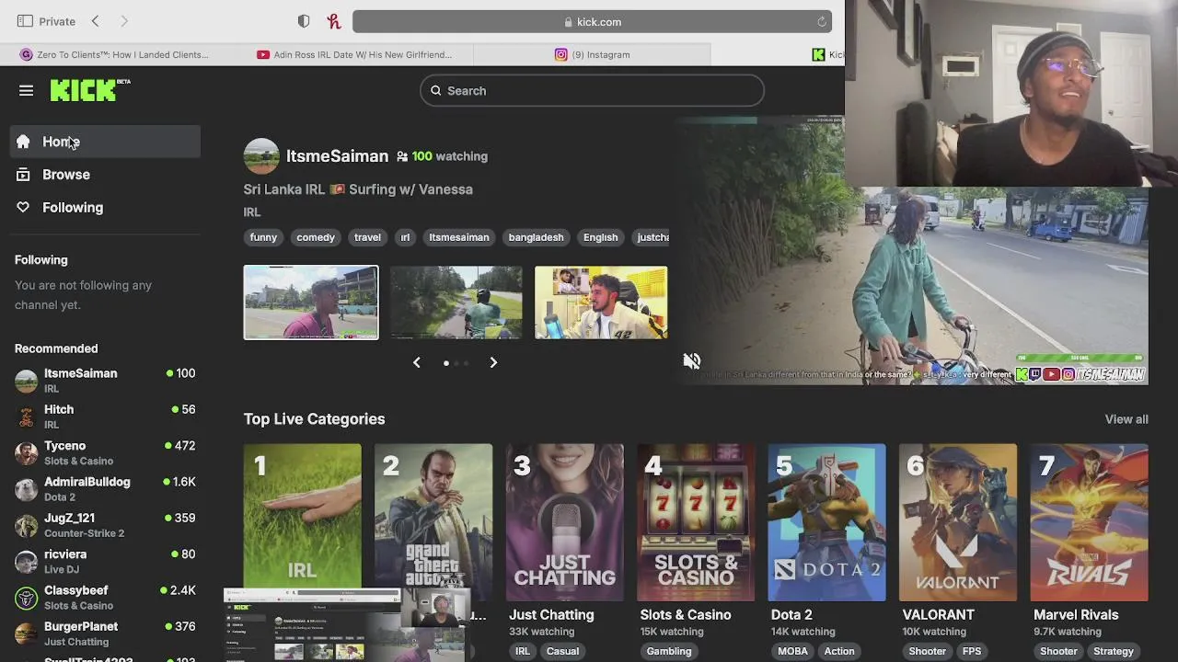Click the Strategy tag under Marvel Rivals
Screen dimensions: 1178x662
click(1114, 651)
